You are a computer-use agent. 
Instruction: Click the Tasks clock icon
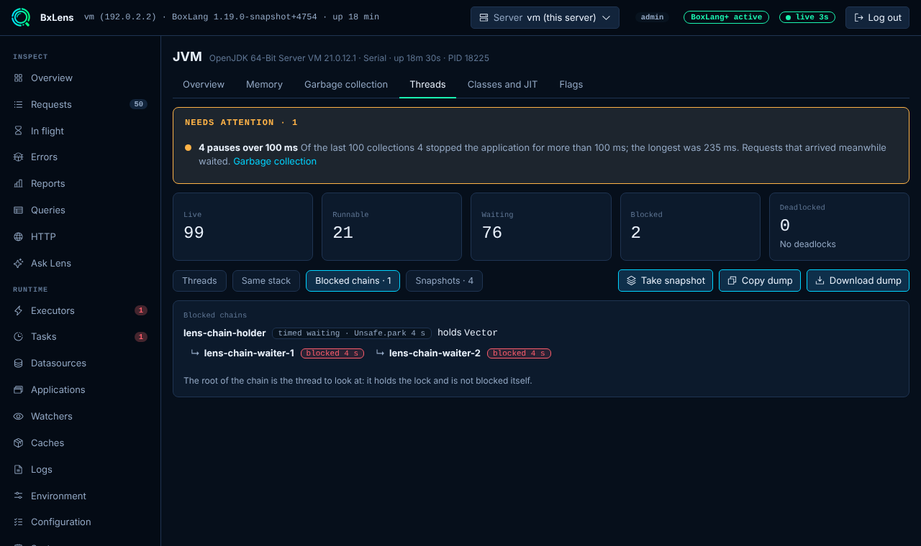coord(19,336)
